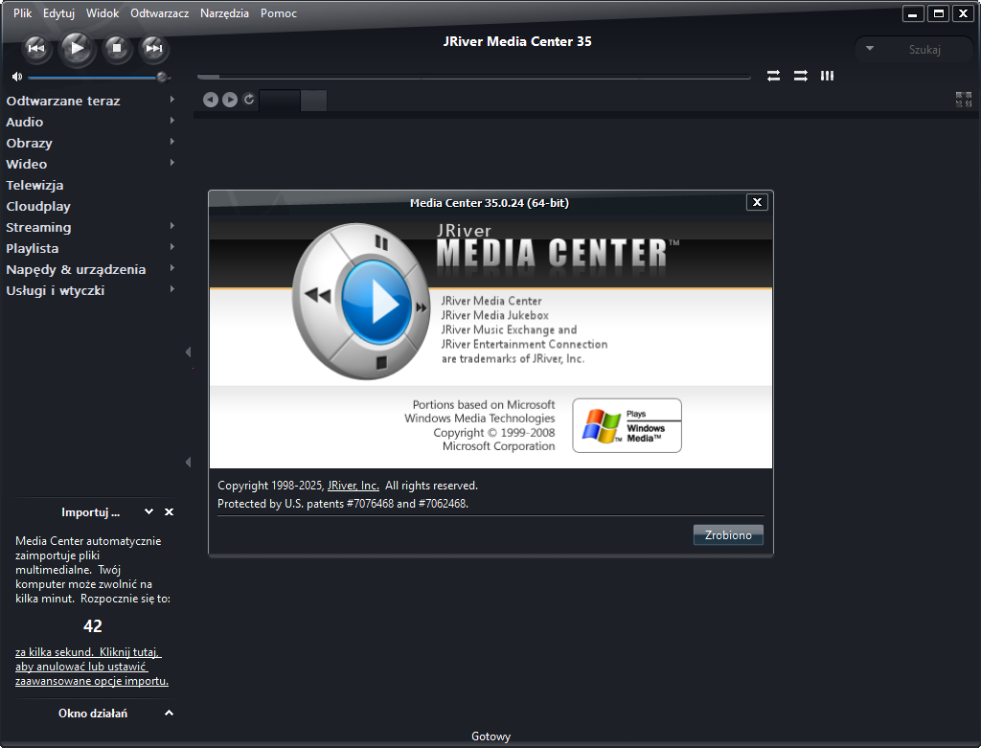Select Telewizja in the sidebar
Viewport: 981px width, 748px height.
click(34, 185)
